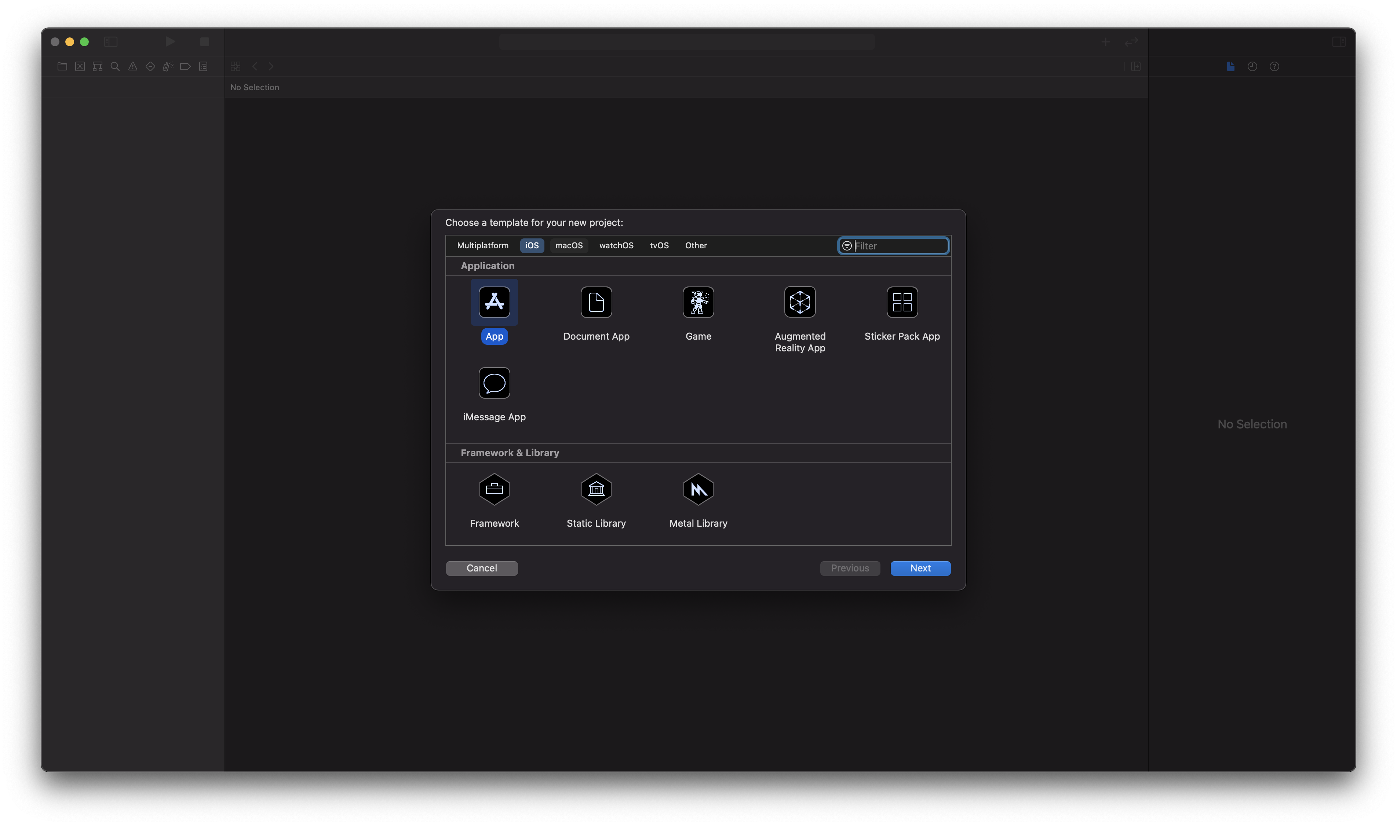Switch to the macOS tab
Image resolution: width=1397 pixels, height=826 pixels.
pyautogui.click(x=568, y=245)
